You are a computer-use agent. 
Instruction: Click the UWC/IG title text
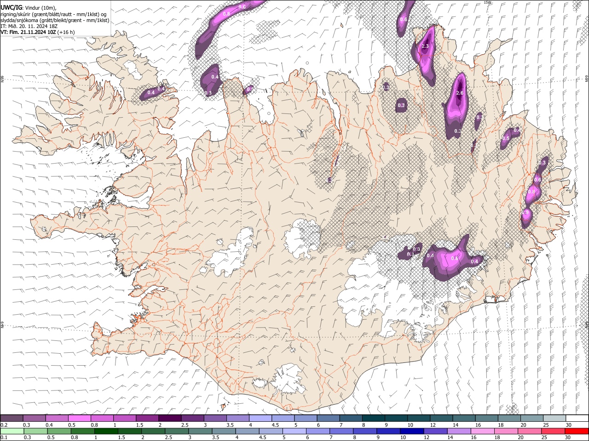(x=11, y=8)
